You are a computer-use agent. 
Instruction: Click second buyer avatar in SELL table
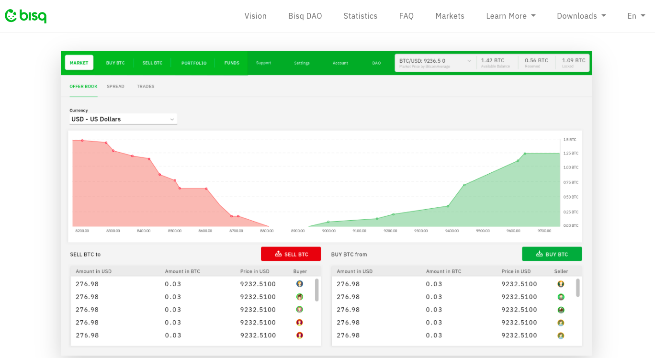point(300,297)
